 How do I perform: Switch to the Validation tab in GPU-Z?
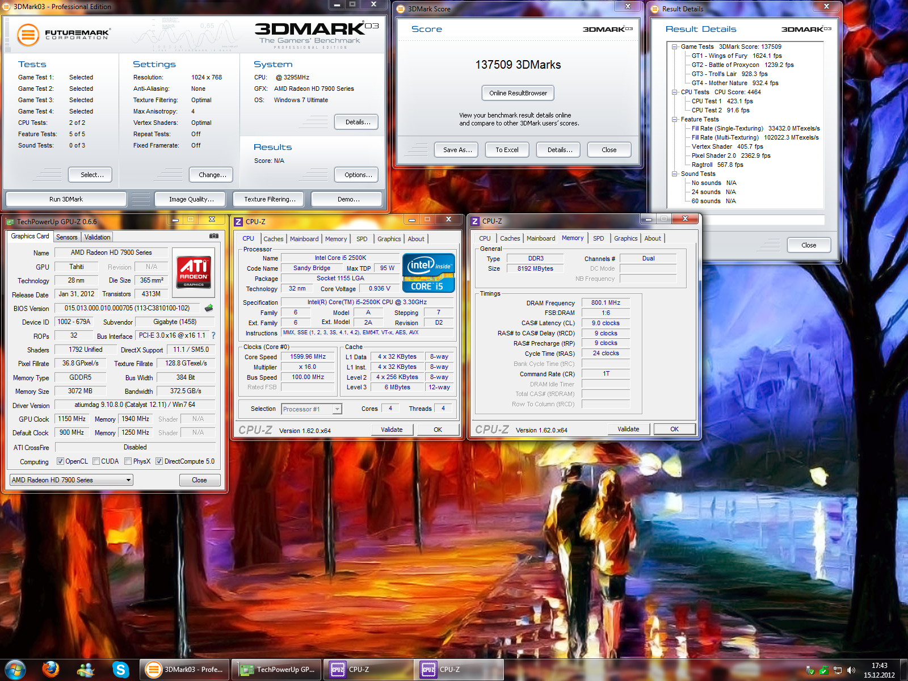97,237
